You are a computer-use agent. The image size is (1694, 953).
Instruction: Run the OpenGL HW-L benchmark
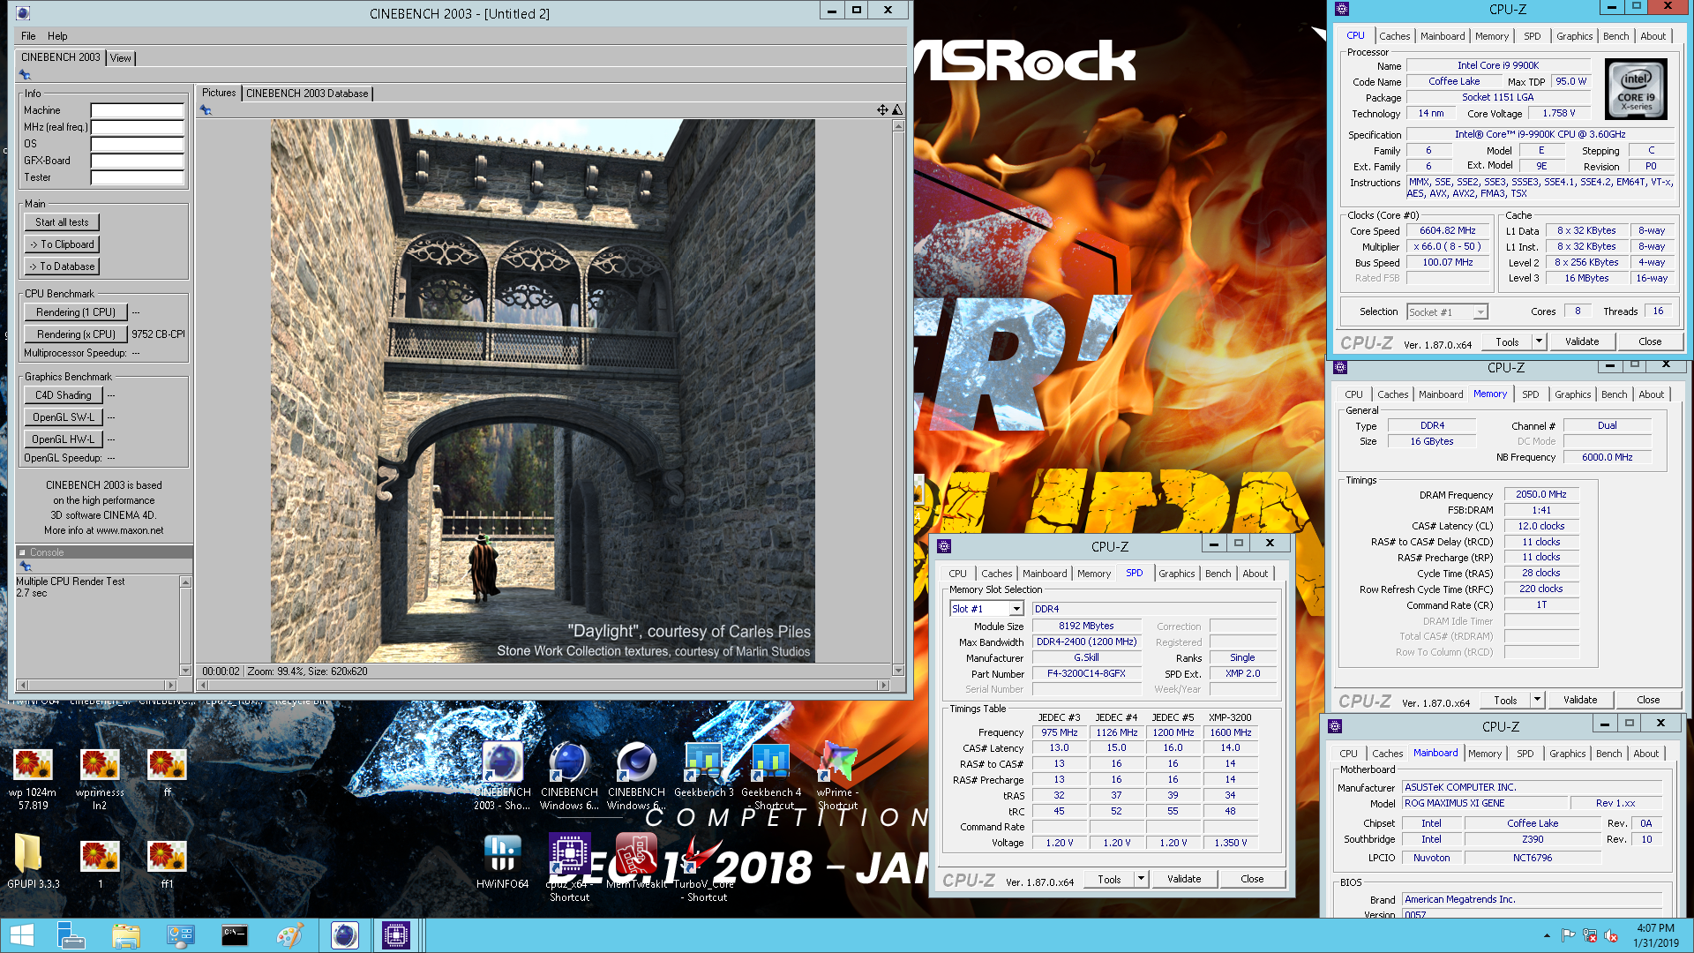point(64,439)
